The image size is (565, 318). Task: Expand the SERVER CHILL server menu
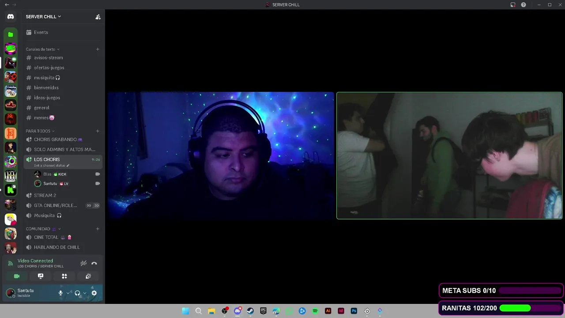click(x=43, y=17)
